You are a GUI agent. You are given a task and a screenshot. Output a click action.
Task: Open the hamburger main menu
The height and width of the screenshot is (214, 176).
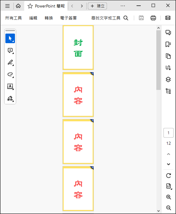point(7,6)
